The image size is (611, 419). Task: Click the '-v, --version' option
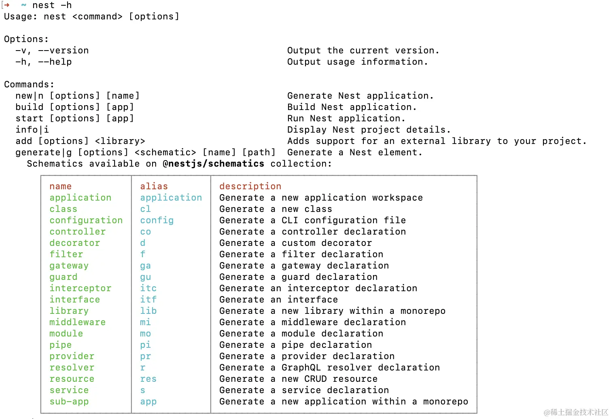pyautogui.click(x=52, y=51)
